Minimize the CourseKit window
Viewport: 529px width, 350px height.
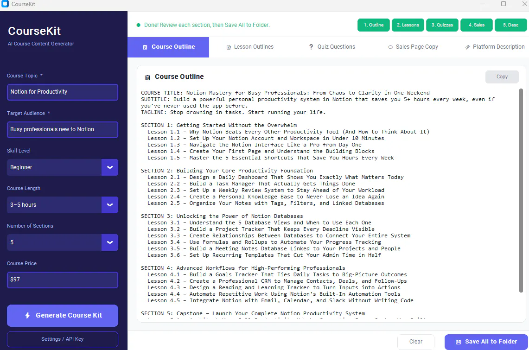point(483,4)
